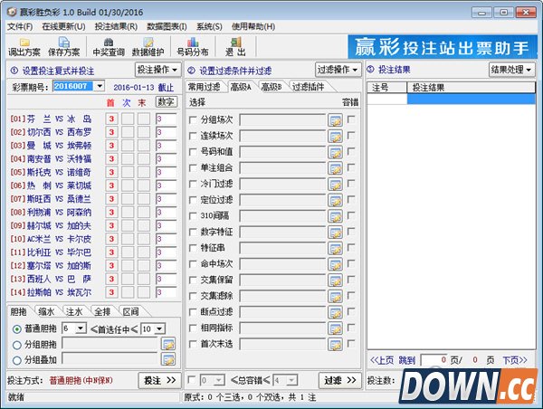This screenshot has width=543, height=409.
Task: Click the page number input field
Action: (x=434, y=360)
